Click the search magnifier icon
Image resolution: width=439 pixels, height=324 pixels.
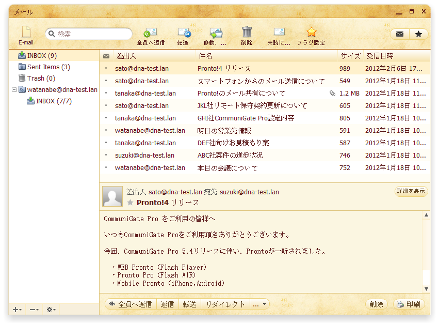coord(52,34)
